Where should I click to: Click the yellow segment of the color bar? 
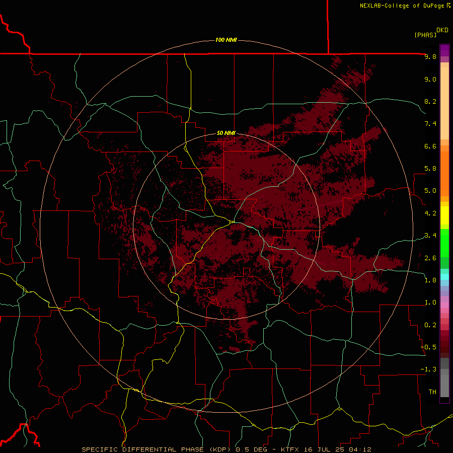[444, 215]
